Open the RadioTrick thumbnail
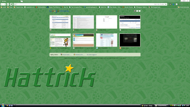Image resolution: width=190 pixels, height=107 pixels. [x=130, y=22]
